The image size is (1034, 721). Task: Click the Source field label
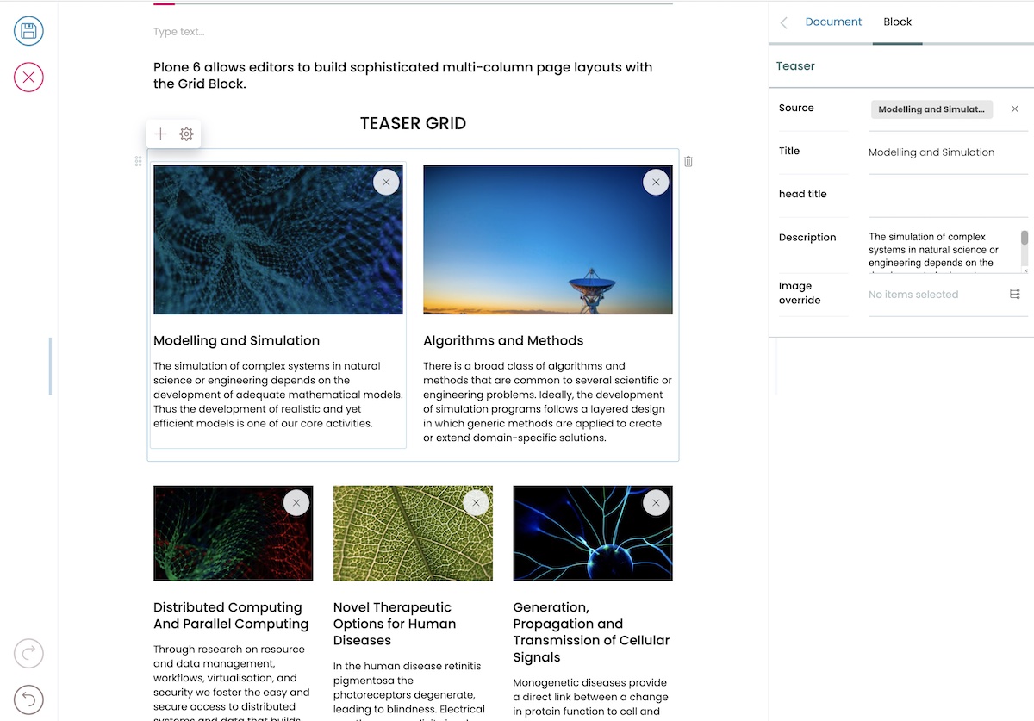click(x=796, y=108)
